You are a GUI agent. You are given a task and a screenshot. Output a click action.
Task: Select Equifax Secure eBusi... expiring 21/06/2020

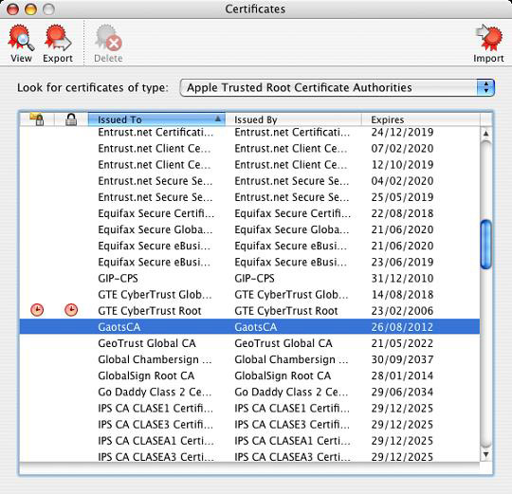155,246
